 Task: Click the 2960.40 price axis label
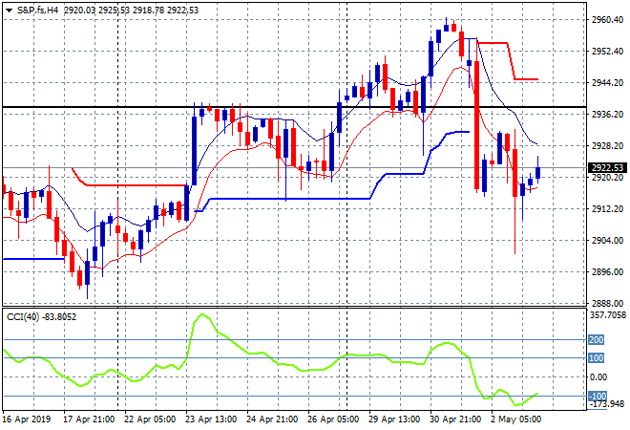pos(607,19)
